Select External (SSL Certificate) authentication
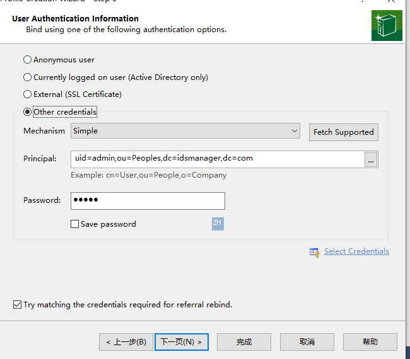 pyautogui.click(x=27, y=94)
